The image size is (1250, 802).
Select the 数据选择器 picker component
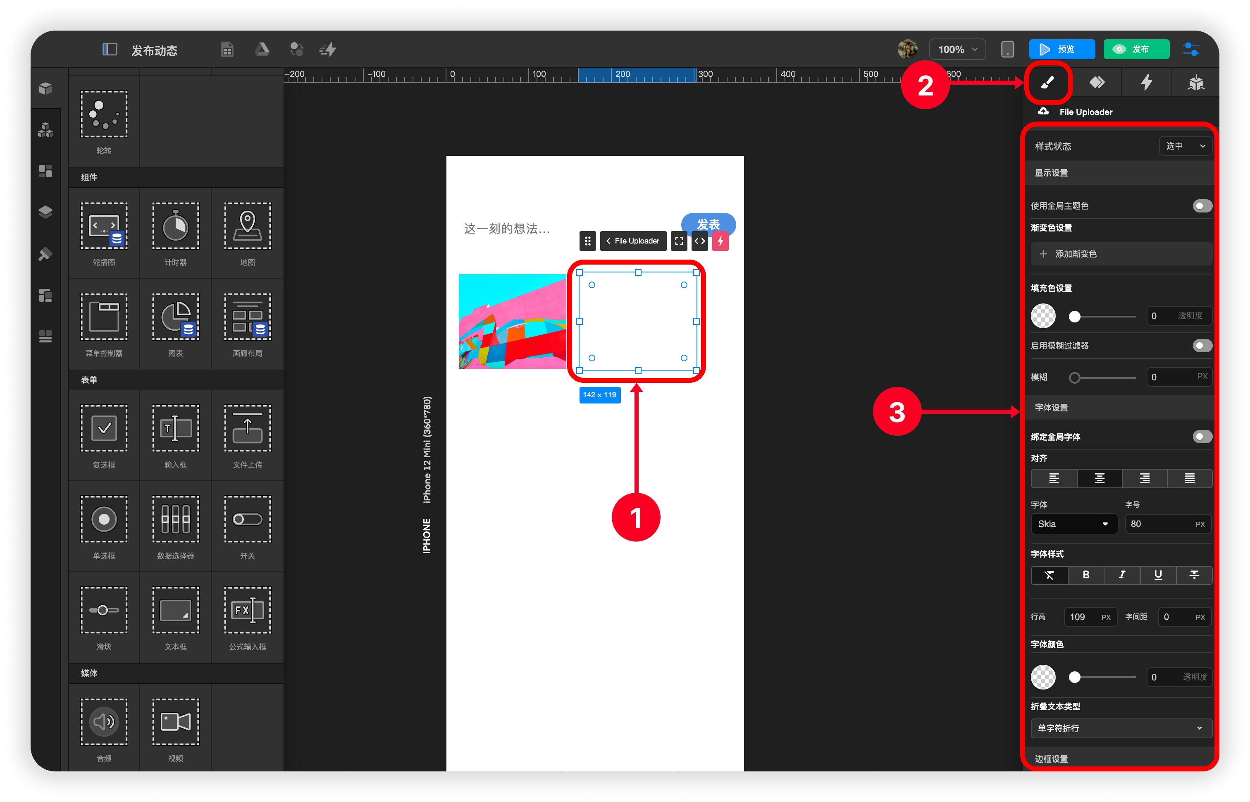pyautogui.click(x=175, y=527)
